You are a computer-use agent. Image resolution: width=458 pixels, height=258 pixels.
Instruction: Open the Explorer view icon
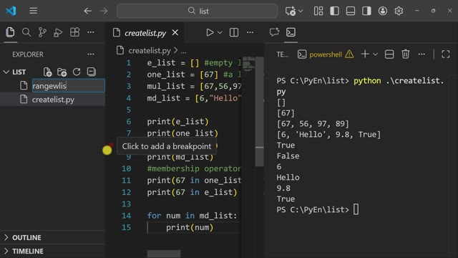point(10,32)
